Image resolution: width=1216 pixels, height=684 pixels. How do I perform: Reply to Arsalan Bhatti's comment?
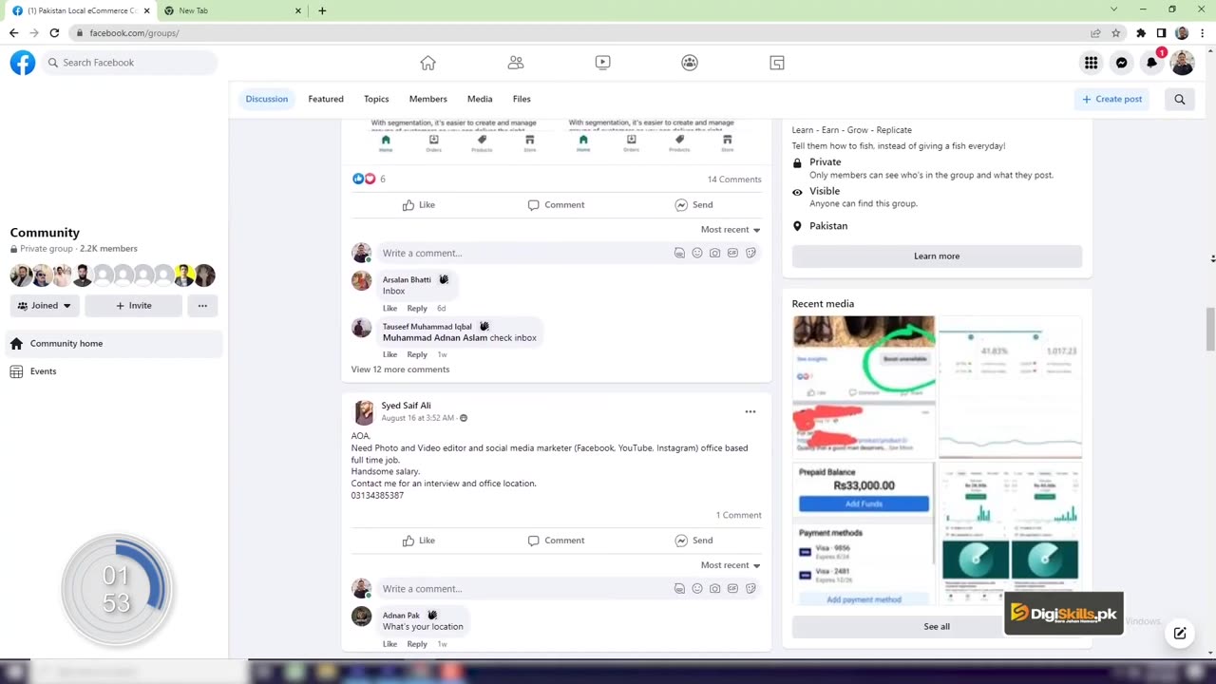(x=417, y=308)
